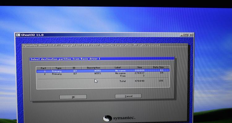Click the ID column header
The image size is (232, 123).
coord(74,68)
